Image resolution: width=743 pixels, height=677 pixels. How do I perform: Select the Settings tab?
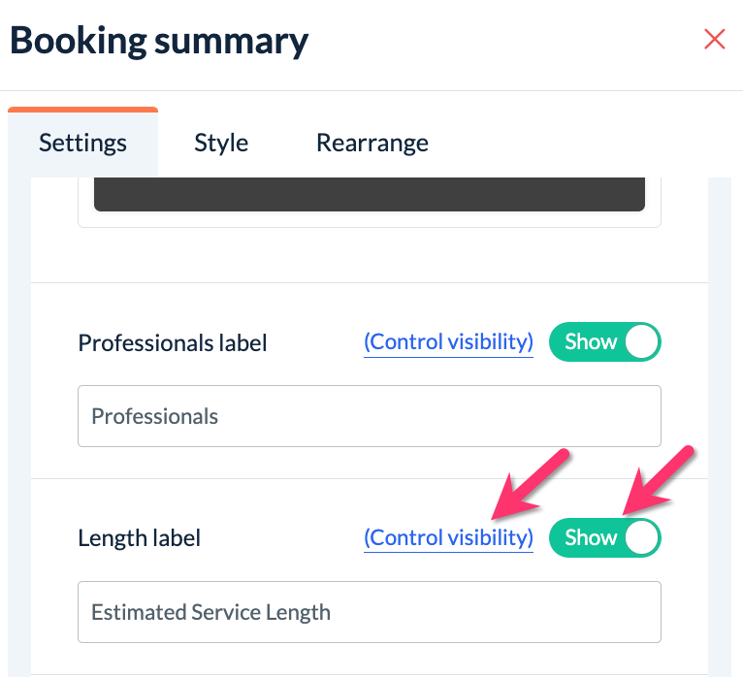pos(82,143)
